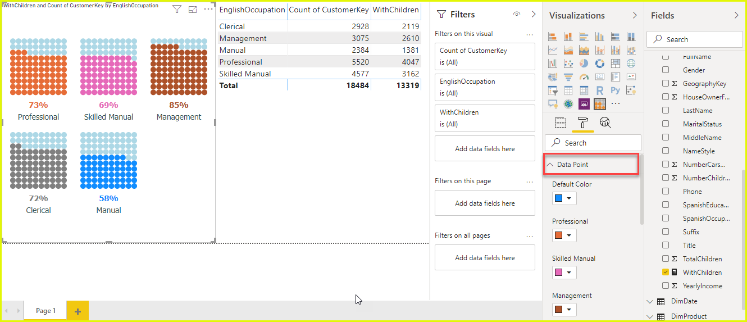Viewport: 747px width, 322px height.
Task: Enable the YearlyIncome field checkbox
Action: (666, 286)
